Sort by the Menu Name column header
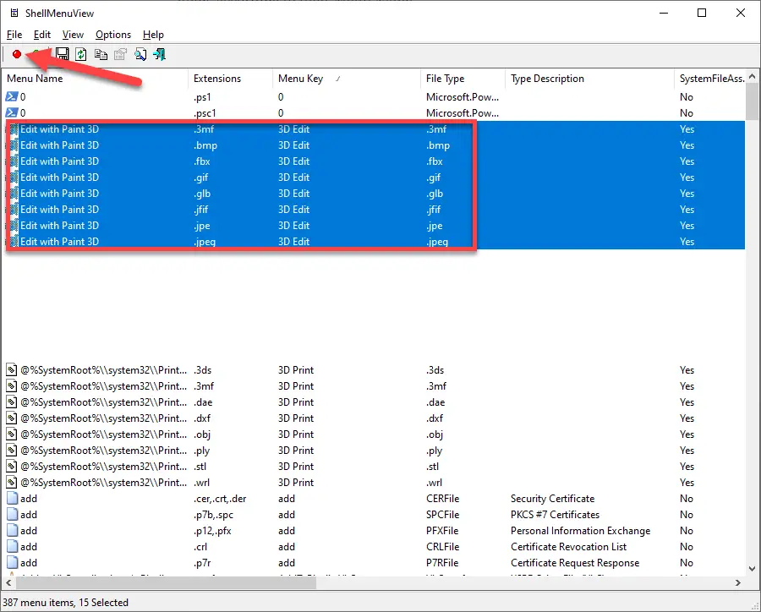This screenshot has height=612, width=761. point(95,79)
